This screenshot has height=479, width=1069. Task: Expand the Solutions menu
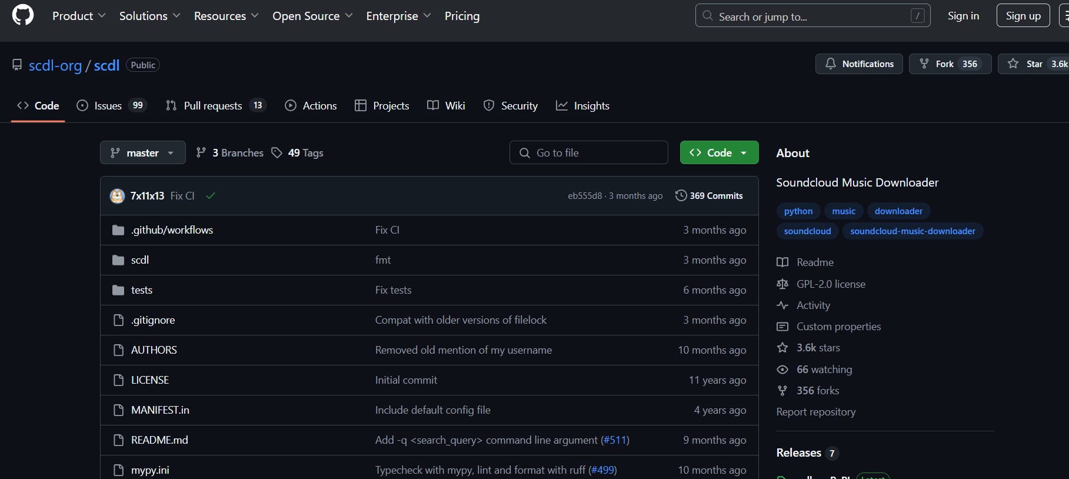149,16
